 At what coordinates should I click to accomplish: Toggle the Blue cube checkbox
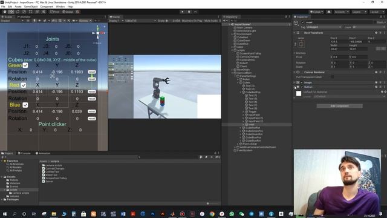pyautogui.click(x=25, y=105)
